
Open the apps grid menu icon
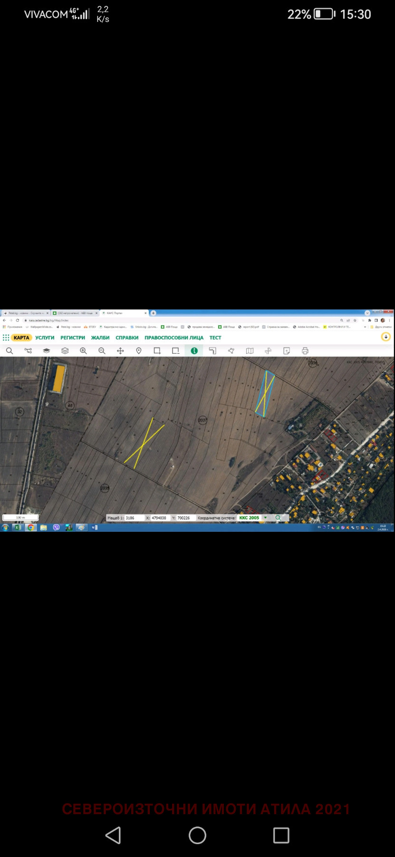6,338
